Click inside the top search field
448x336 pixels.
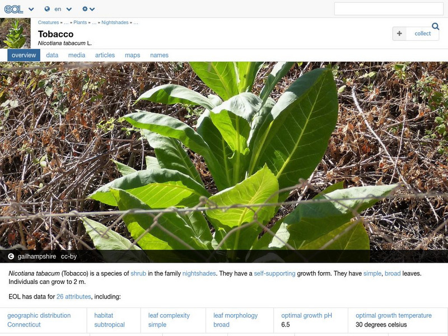coord(389,9)
